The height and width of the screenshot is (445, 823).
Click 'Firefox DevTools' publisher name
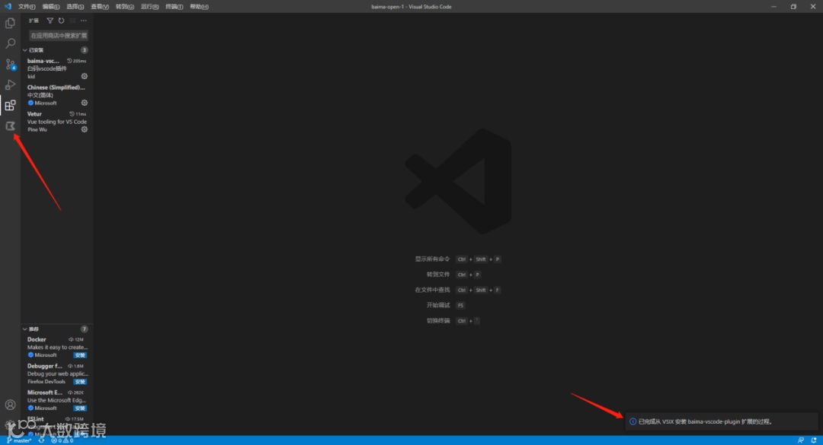(46, 382)
